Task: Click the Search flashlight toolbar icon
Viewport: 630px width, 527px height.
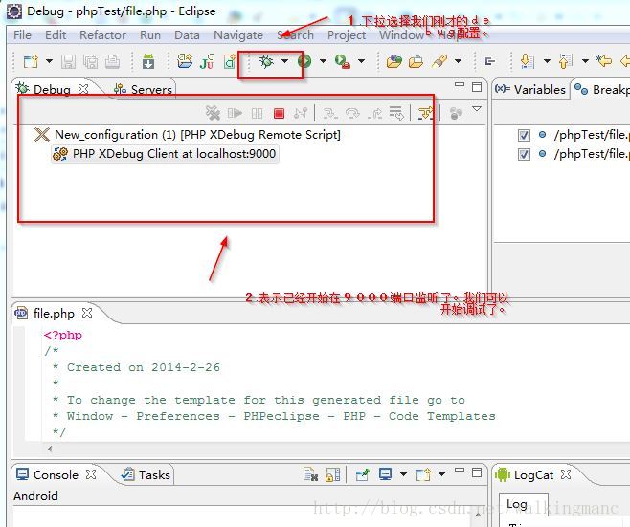Action: point(439,61)
